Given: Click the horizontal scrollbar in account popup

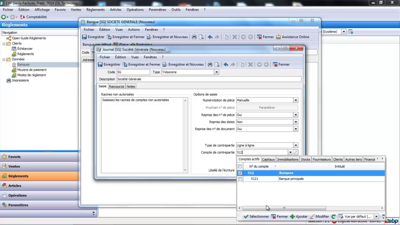Looking at the screenshot, I should tap(284, 208).
